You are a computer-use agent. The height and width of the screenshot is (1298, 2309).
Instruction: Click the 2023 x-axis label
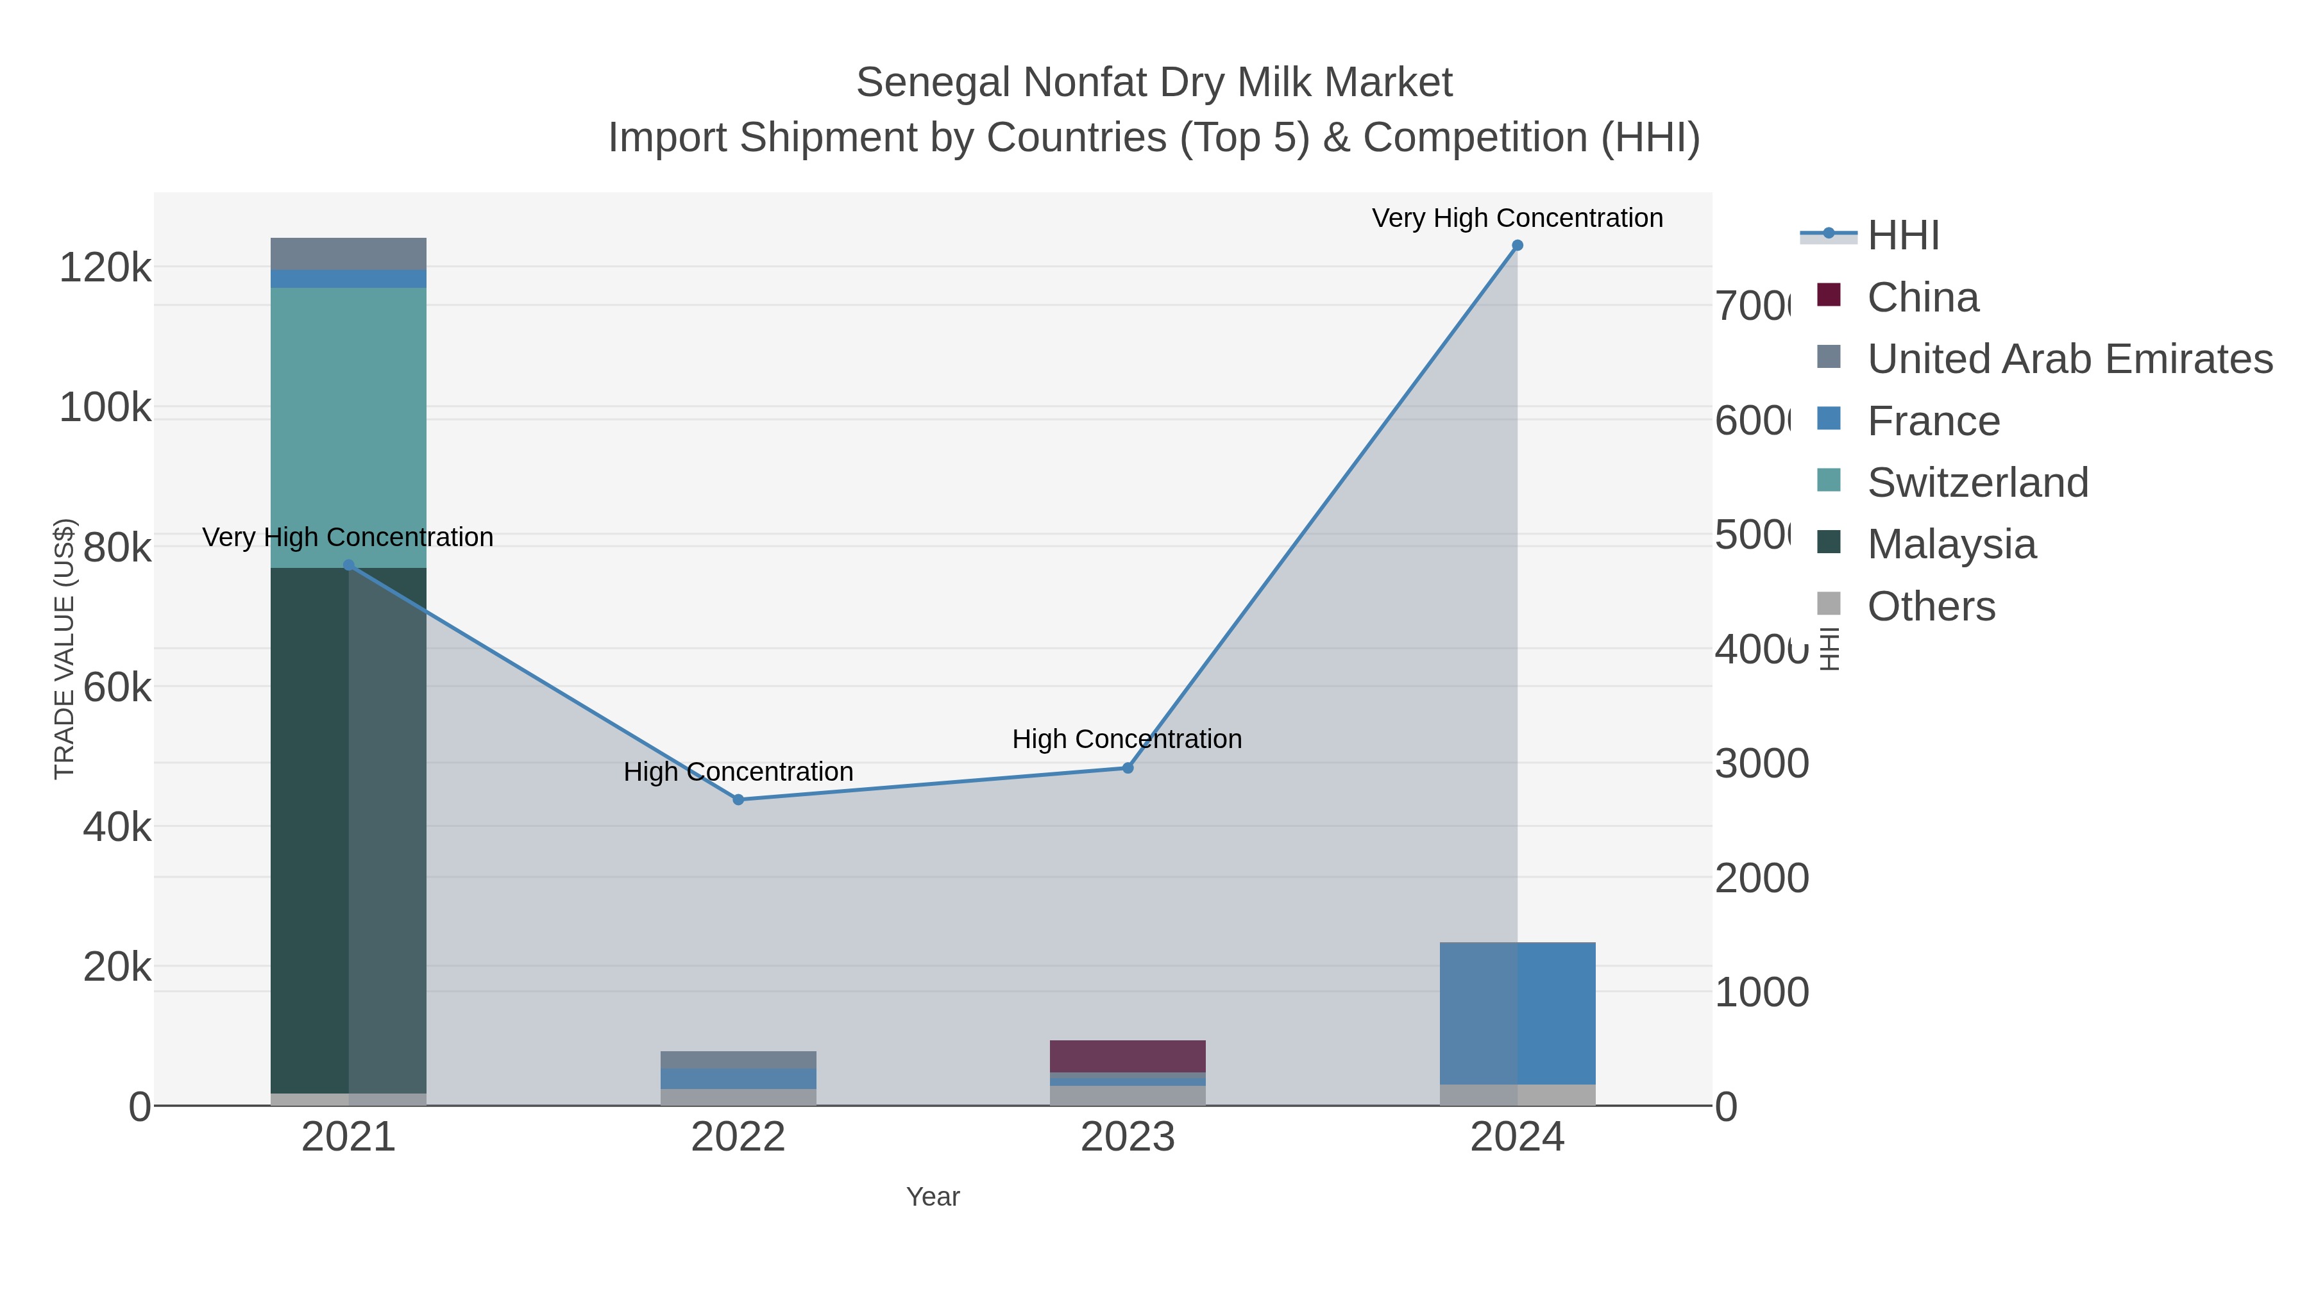pos(1128,1138)
